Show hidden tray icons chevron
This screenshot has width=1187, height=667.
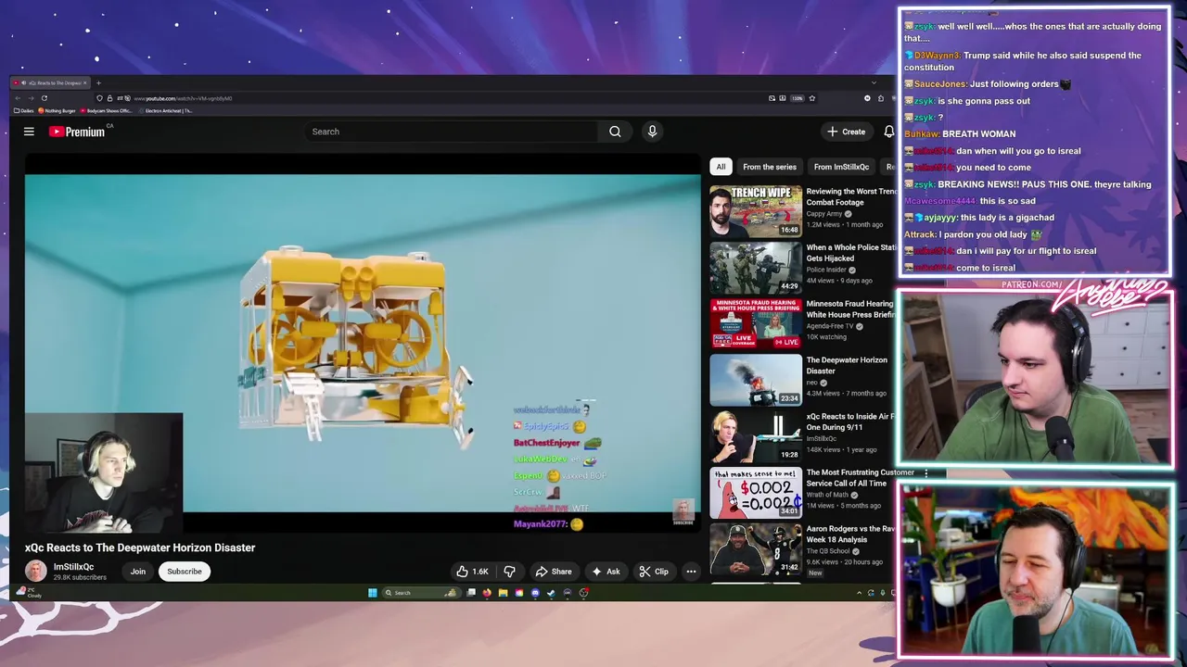(859, 593)
